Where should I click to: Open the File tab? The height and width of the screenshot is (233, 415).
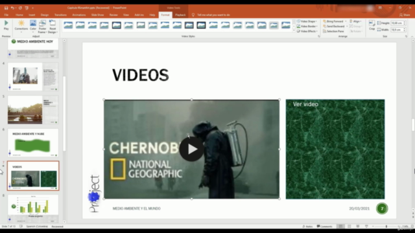pos(6,15)
